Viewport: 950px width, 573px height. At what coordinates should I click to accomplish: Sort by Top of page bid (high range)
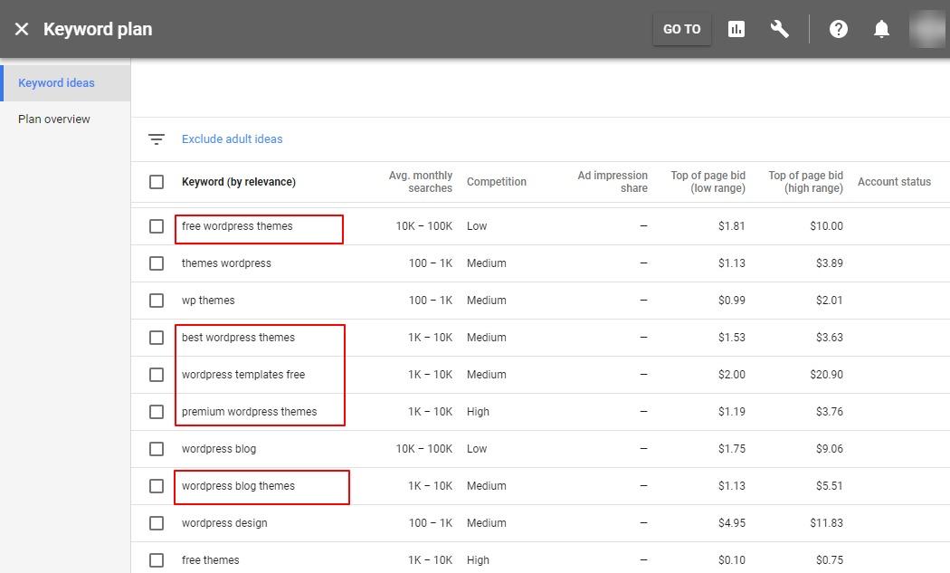coord(806,182)
